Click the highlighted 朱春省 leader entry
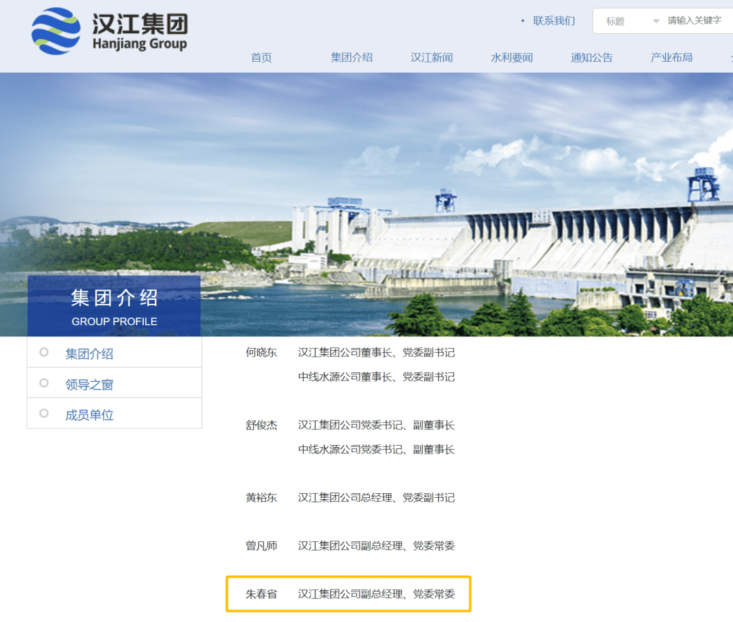 click(x=348, y=594)
